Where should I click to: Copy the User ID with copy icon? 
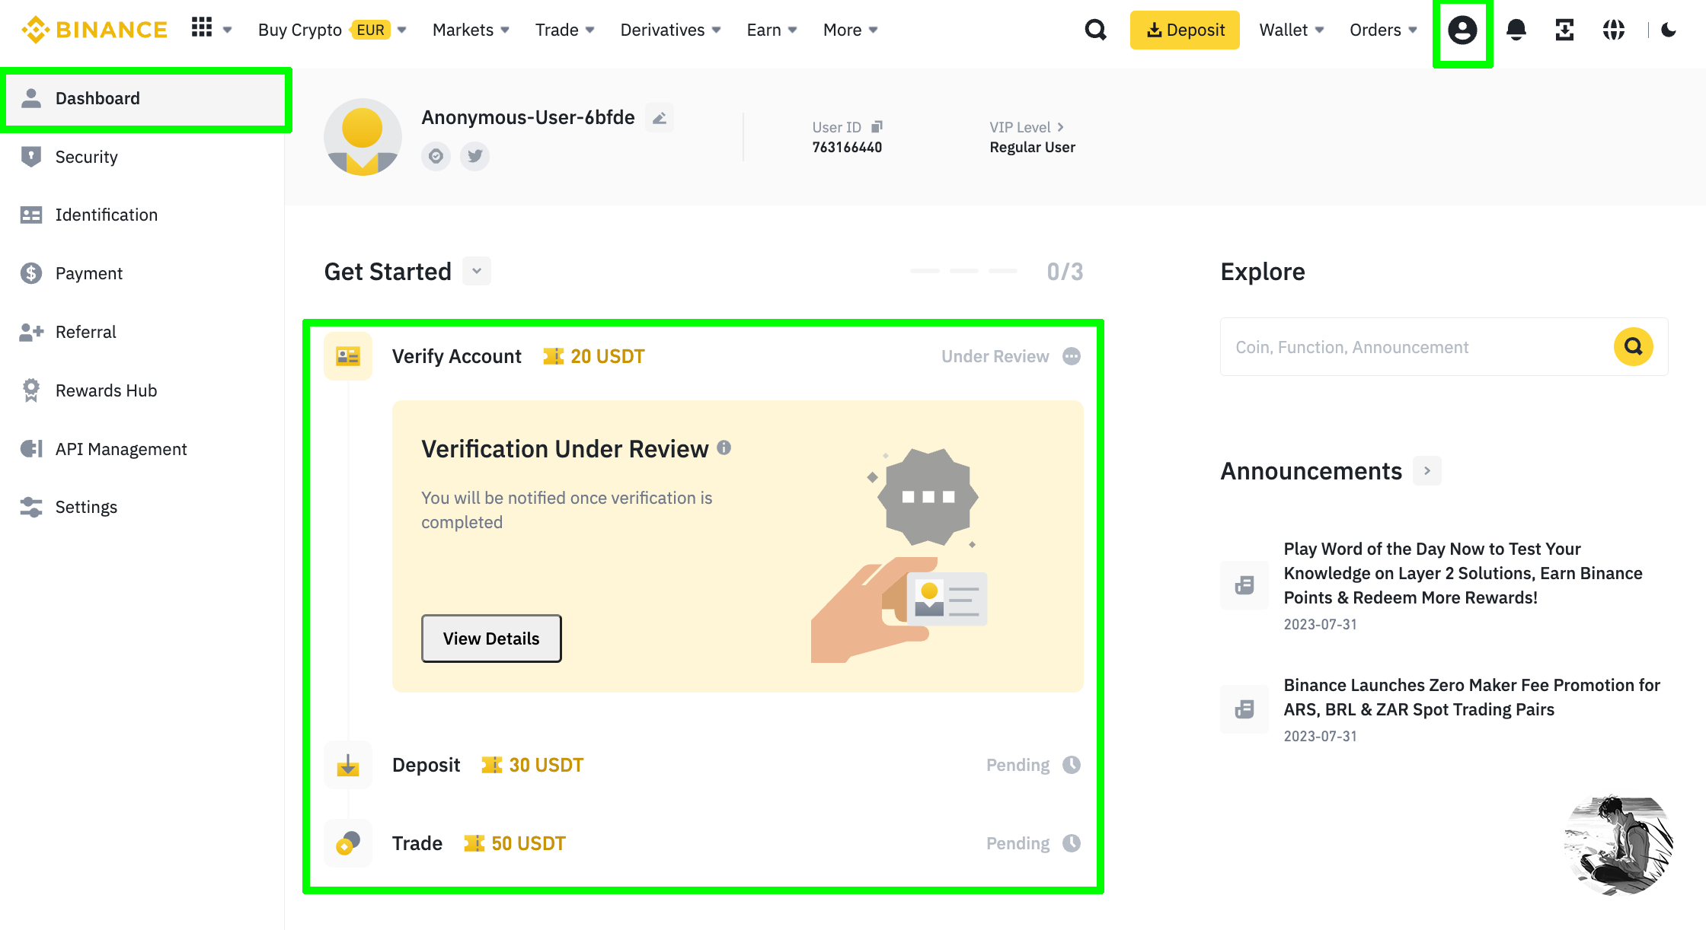pos(877,126)
